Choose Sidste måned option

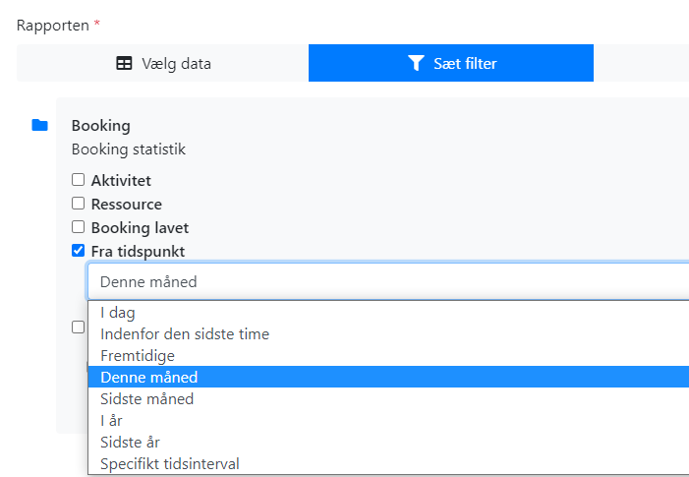point(388,398)
